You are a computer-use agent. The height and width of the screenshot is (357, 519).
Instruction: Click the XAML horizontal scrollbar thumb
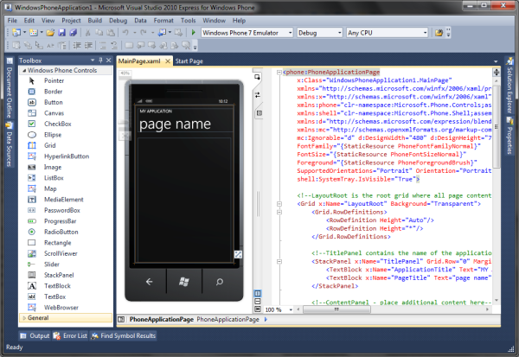[x=337, y=309]
